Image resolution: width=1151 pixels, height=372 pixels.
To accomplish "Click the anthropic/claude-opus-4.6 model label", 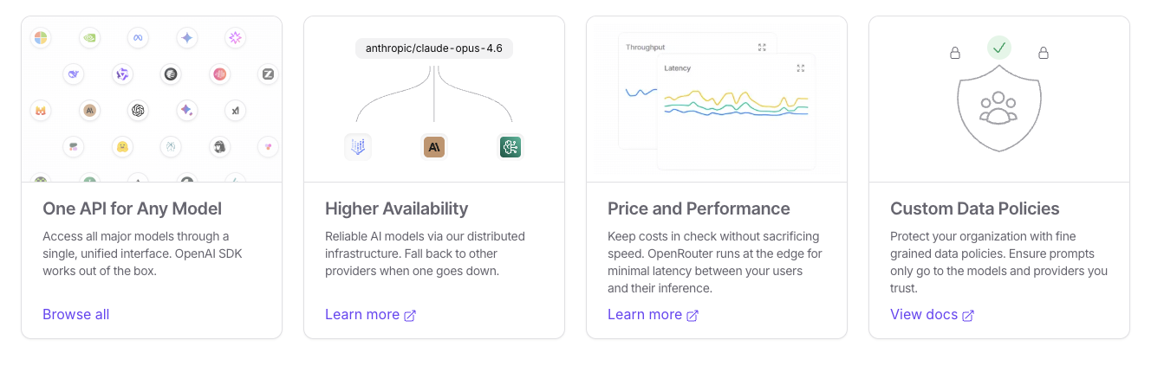I will (x=434, y=48).
